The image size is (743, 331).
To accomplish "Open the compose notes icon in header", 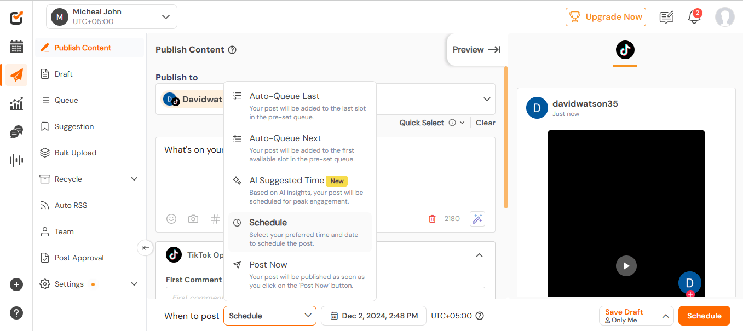I will [x=666, y=18].
